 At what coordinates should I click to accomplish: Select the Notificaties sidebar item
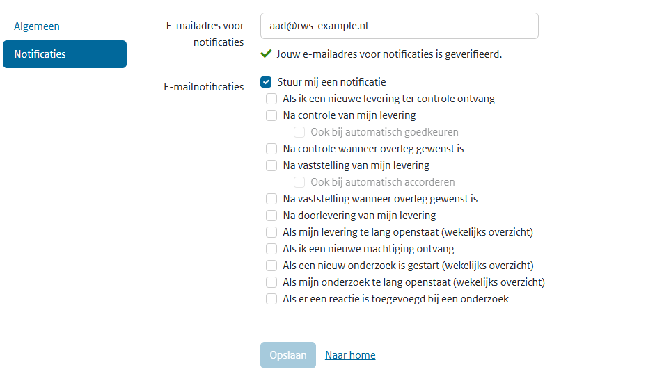pyautogui.click(x=65, y=54)
